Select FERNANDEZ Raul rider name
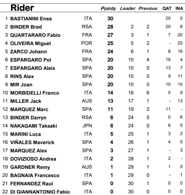This screenshot has height=195, width=185. coord(31,184)
